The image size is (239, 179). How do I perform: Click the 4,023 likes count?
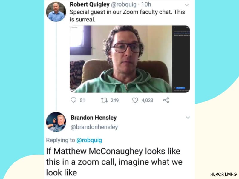[147, 100]
